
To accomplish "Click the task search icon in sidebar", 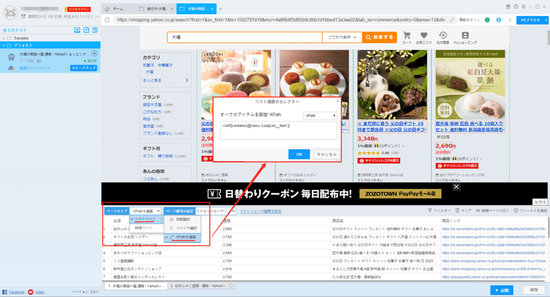I will point(95,30).
